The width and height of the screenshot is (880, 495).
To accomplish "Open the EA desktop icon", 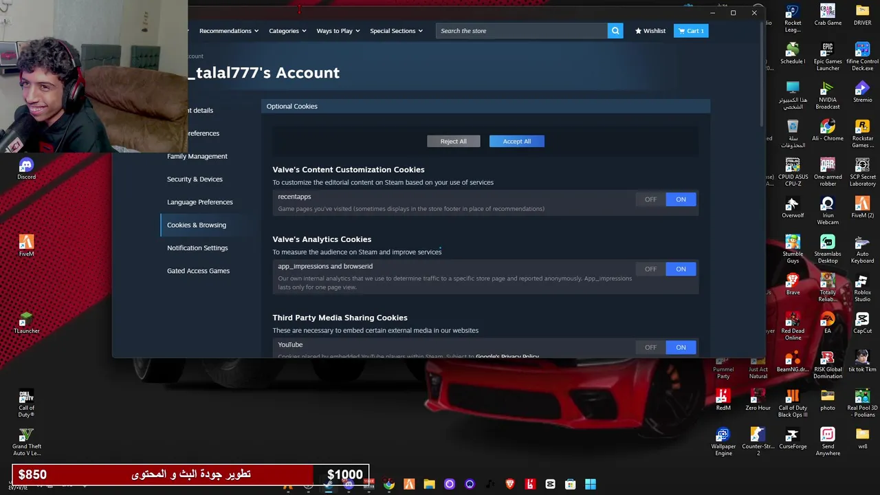I will pos(828,323).
